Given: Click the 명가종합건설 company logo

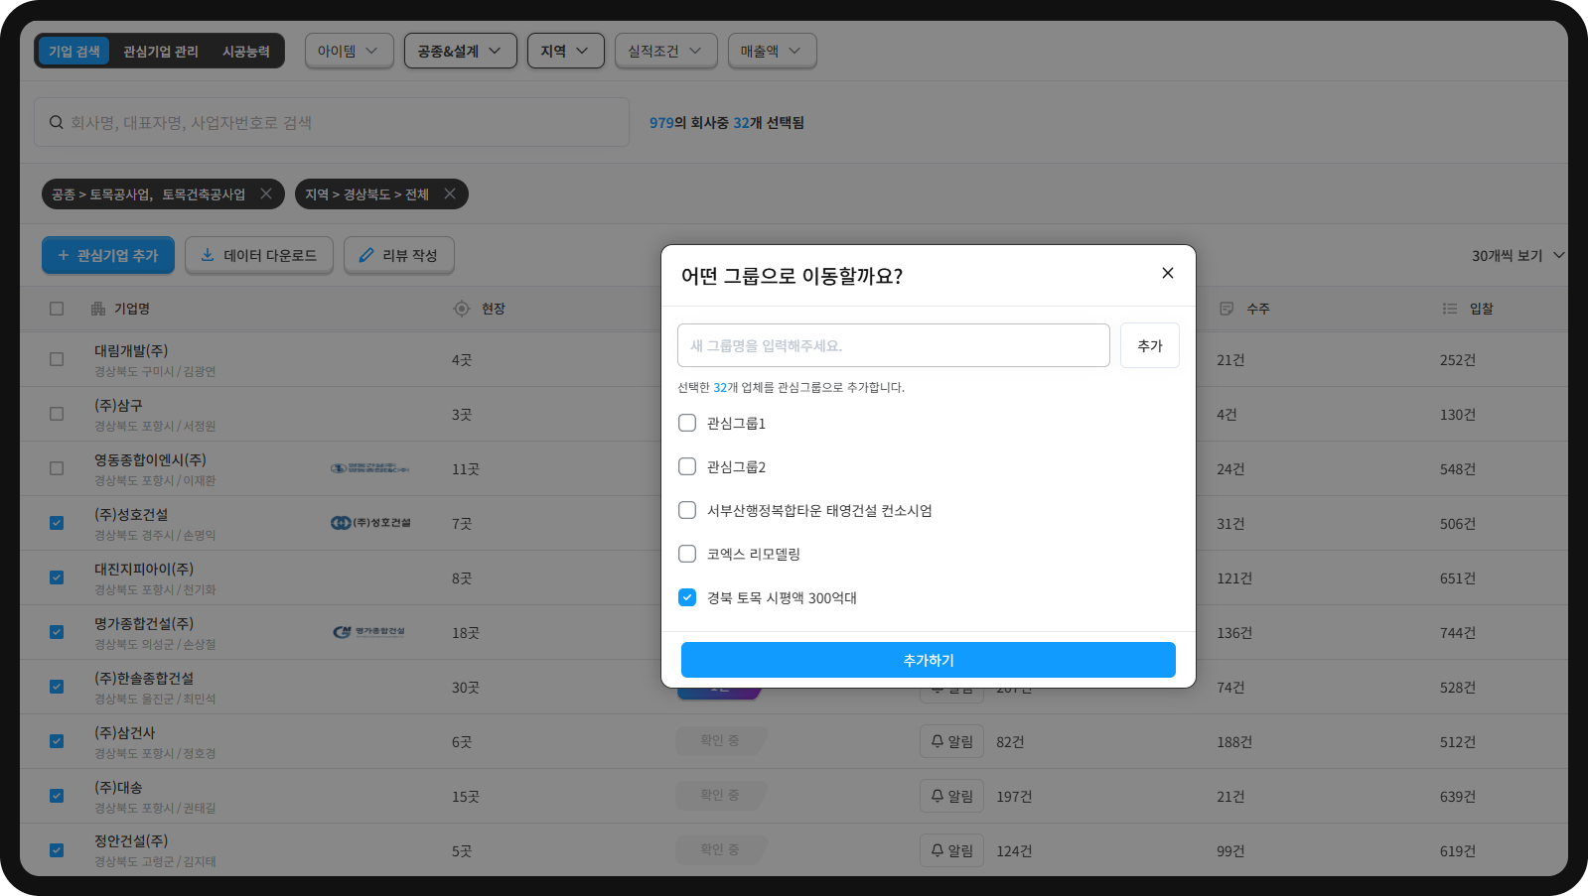Looking at the screenshot, I should (x=369, y=631).
